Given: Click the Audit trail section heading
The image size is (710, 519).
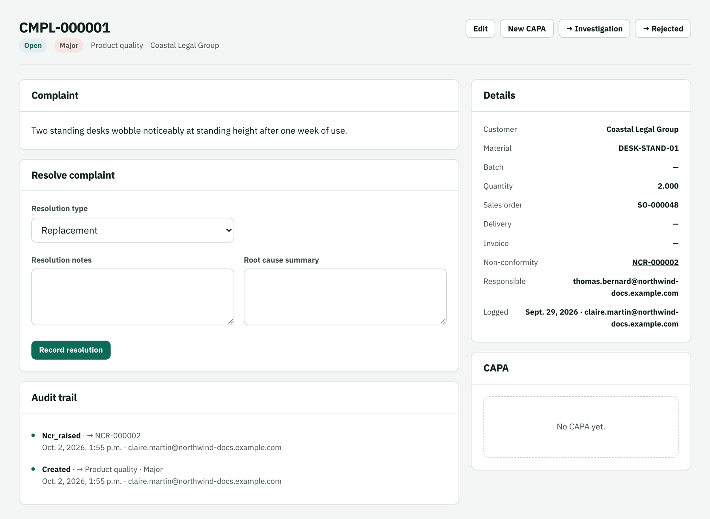Looking at the screenshot, I should pyautogui.click(x=54, y=398).
